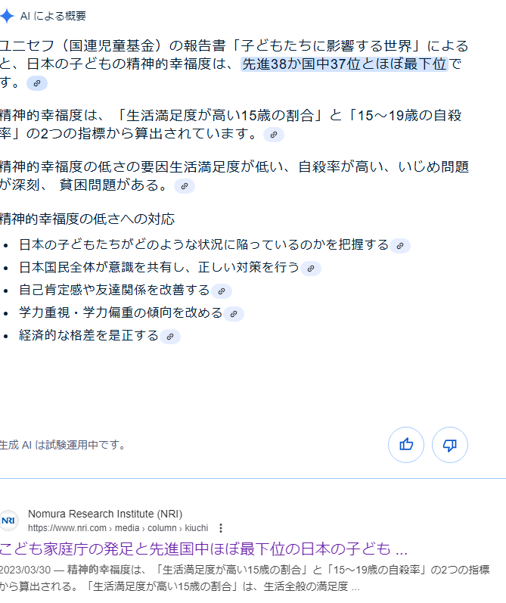This screenshot has height=603, width=506.
Task: Click the thumbs up feedback button
Action: (406, 445)
